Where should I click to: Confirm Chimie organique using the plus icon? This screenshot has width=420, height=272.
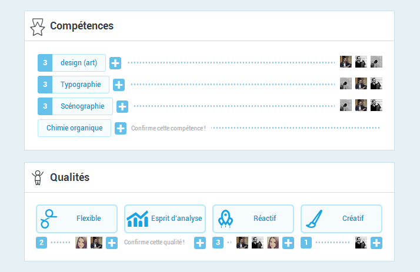coord(121,129)
